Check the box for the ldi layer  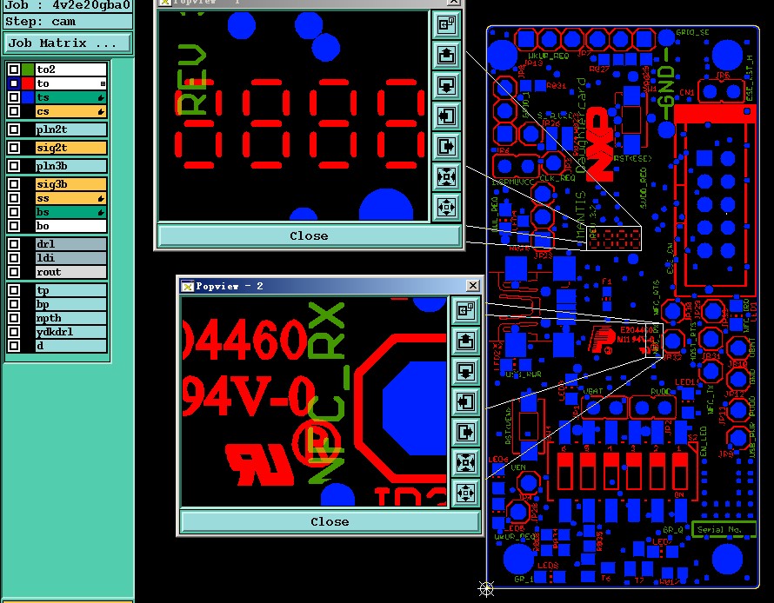(x=14, y=258)
